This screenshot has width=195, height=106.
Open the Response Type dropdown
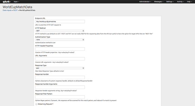coord(60,68)
